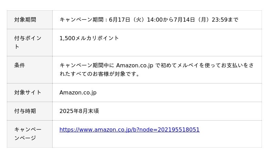Click the お支払い text in the condition
The height and width of the screenshot is (158, 275).
coord(229,65)
